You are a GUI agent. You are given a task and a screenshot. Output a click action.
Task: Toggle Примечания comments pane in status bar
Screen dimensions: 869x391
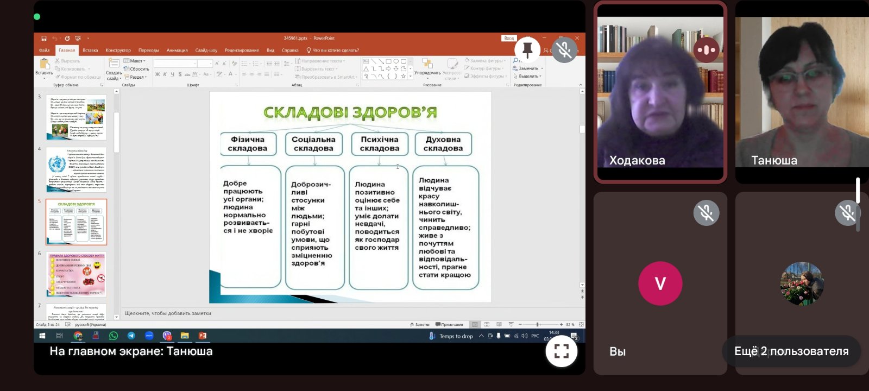tap(449, 324)
